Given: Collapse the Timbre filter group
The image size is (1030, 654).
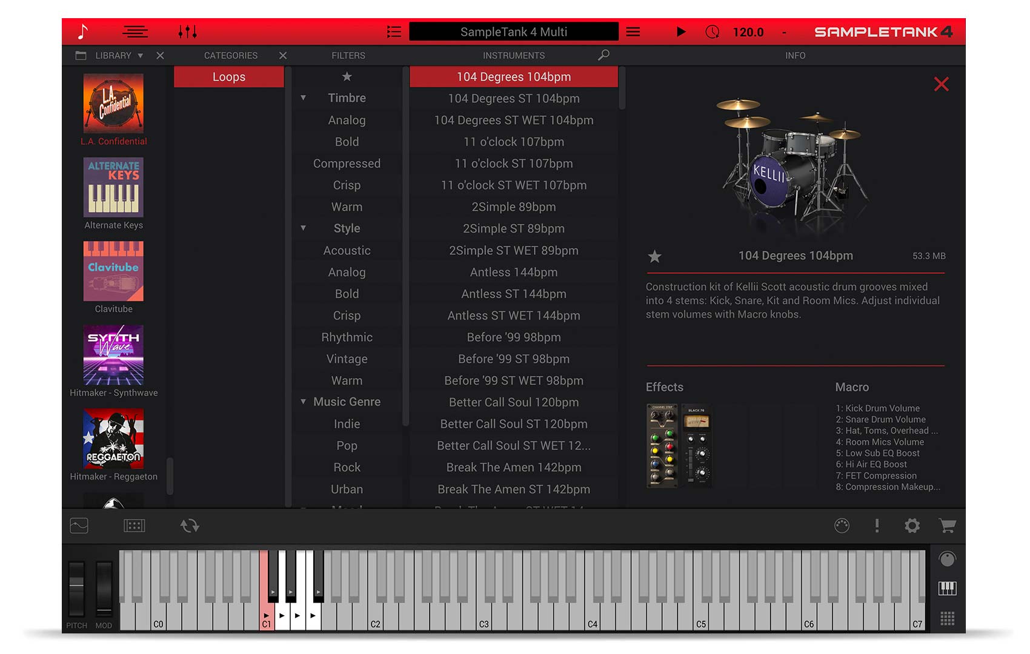Looking at the screenshot, I should [x=304, y=98].
